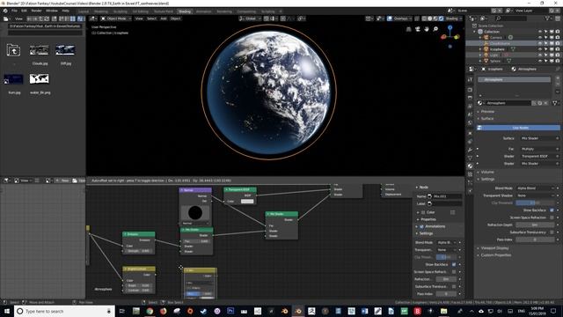Select LookDev viewport shading icon

click(435, 18)
